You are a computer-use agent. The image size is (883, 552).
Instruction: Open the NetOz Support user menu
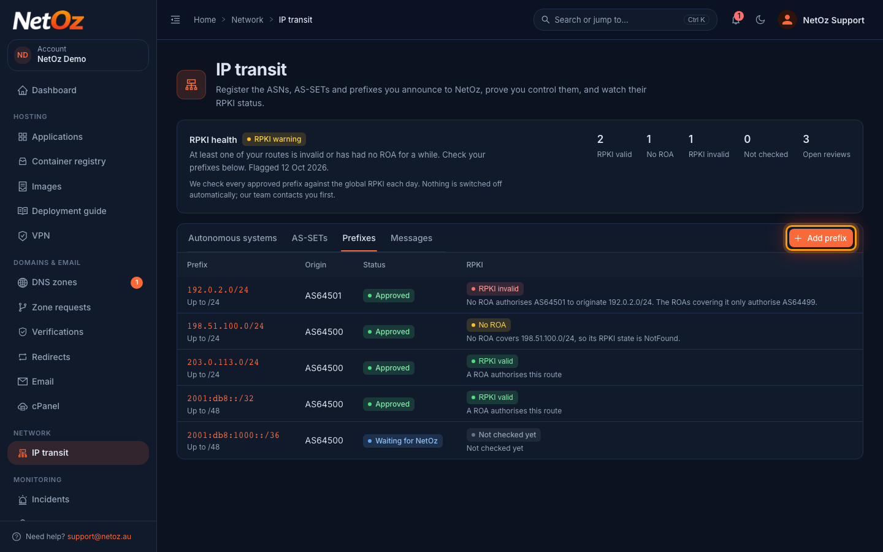821,20
